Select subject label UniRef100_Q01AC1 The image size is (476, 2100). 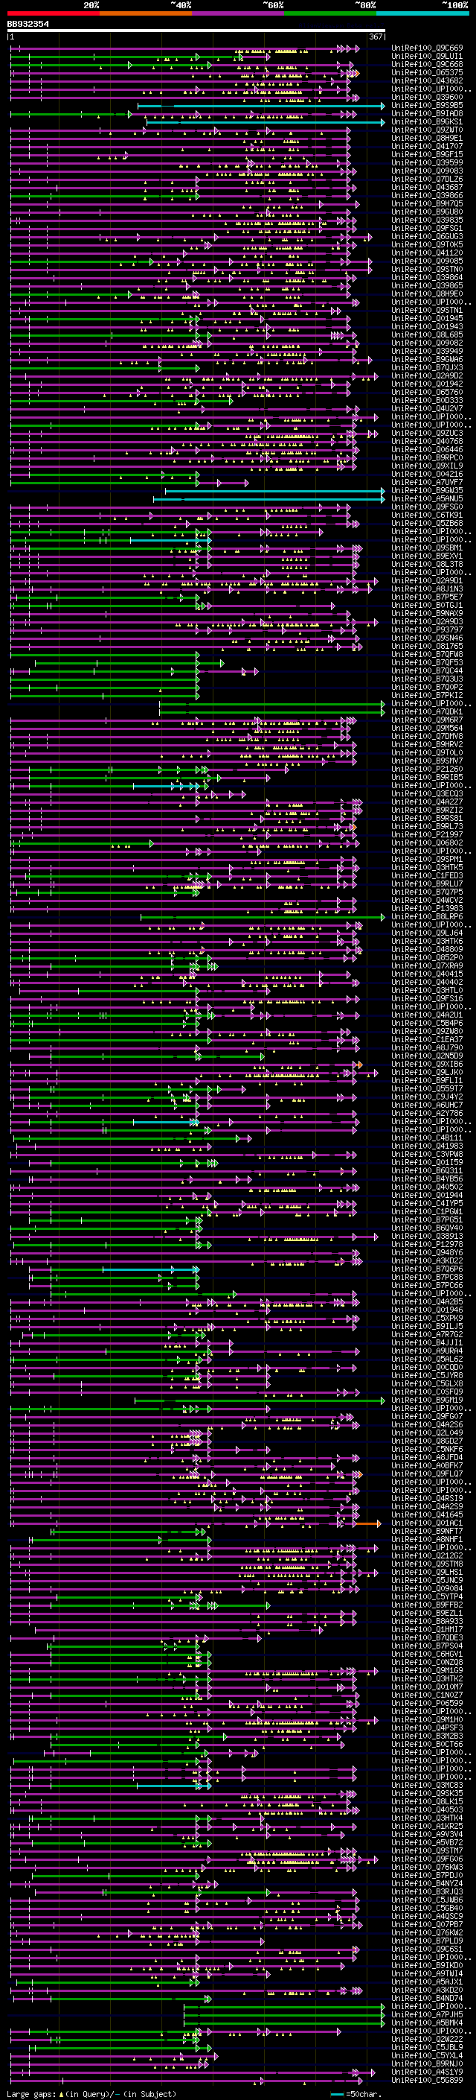click(427, 1523)
